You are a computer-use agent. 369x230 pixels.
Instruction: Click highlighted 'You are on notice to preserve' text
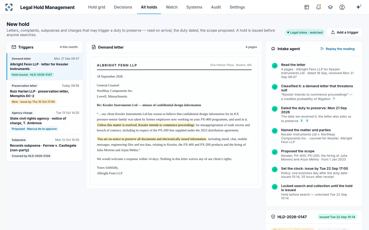(x=152, y=139)
